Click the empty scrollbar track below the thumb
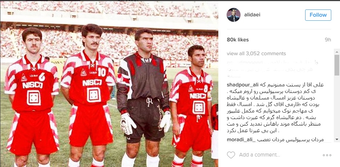This screenshot has height=167, width=340. tap(337, 106)
